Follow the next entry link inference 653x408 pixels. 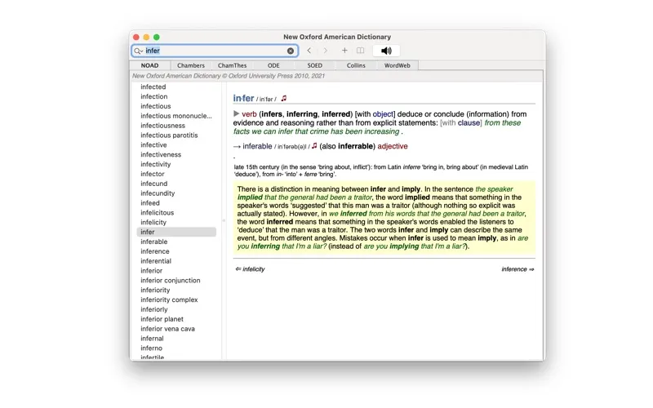518,269
